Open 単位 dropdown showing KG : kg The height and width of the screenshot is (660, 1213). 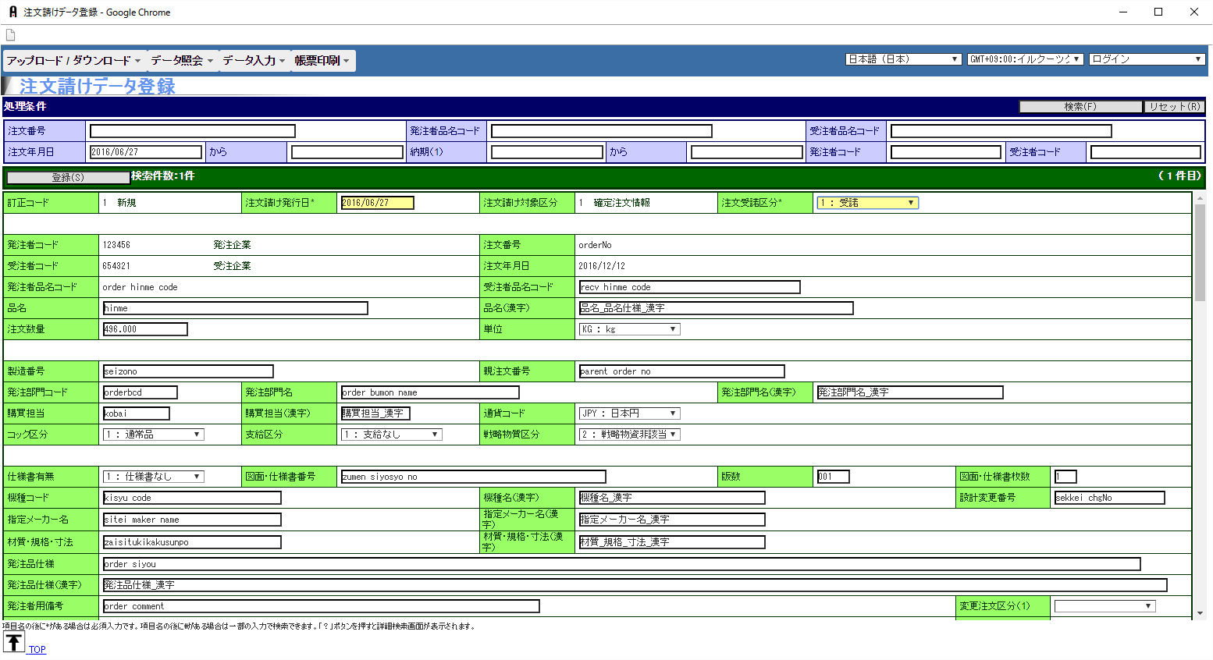tap(629, 329)
